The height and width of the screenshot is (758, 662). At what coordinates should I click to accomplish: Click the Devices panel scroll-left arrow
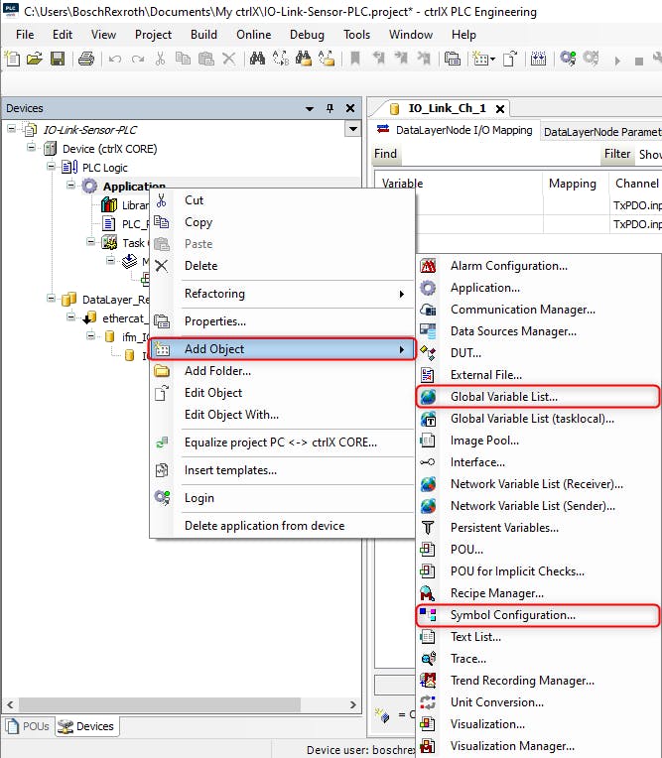(10, 704)
